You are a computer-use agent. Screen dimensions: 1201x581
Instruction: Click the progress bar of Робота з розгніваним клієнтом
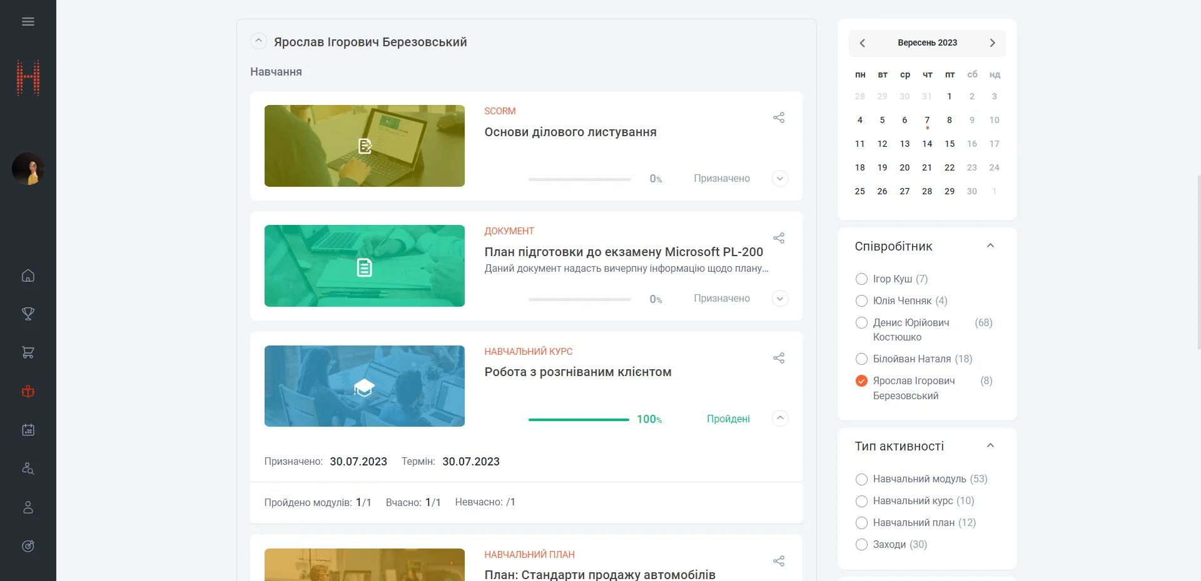(x=579, y=420)
